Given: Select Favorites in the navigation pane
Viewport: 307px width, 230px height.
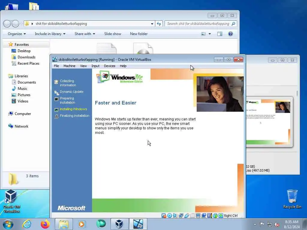Looking at the screenshot, I should [22, 44].
